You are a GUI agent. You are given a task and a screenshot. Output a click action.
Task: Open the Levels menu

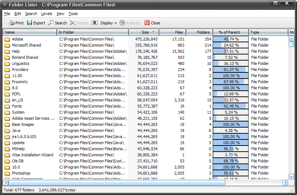[47, 14]
